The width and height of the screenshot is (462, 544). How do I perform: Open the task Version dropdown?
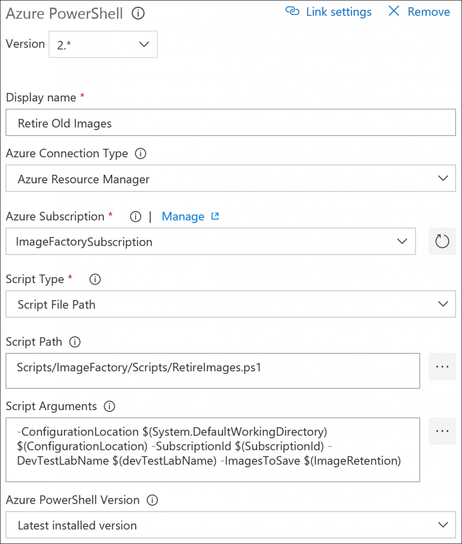click(x=103, y=44)
